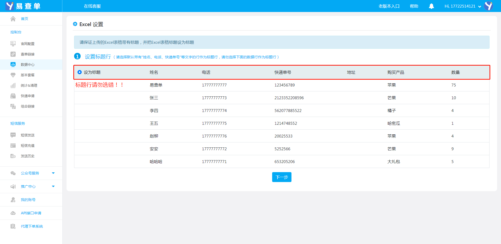This screenshot has width=501, height=244.
Task: Select the table row for 张三
Action: click(x=282, y=98)
